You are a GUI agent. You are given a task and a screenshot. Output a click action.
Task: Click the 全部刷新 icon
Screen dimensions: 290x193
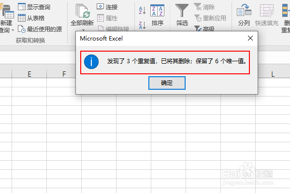click(83, 11)
